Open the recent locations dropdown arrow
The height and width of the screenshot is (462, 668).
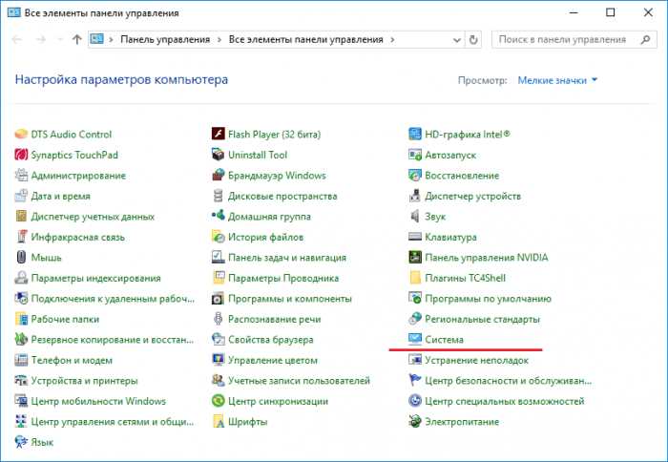click(59, 40)
